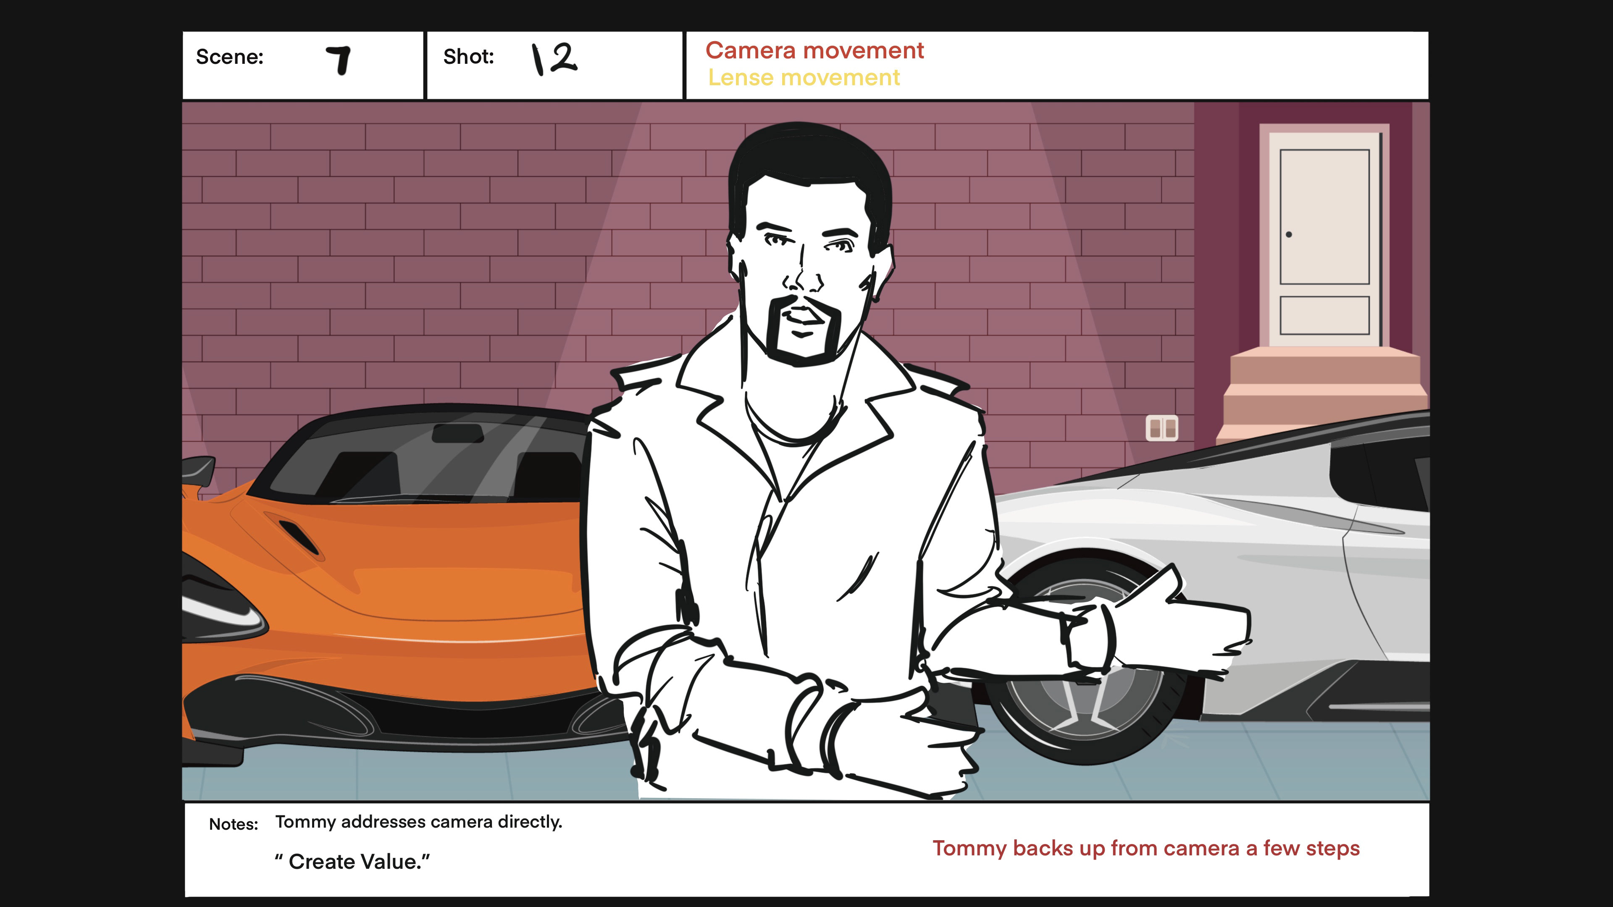Screen dimensions: 1613x907
Task: Click the Scene: label
Action: pyautogui.click(x=229, y=57)
